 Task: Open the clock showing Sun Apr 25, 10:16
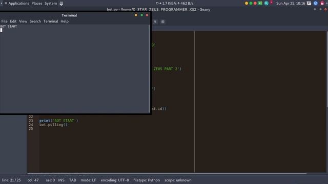(x=291, y=4)
